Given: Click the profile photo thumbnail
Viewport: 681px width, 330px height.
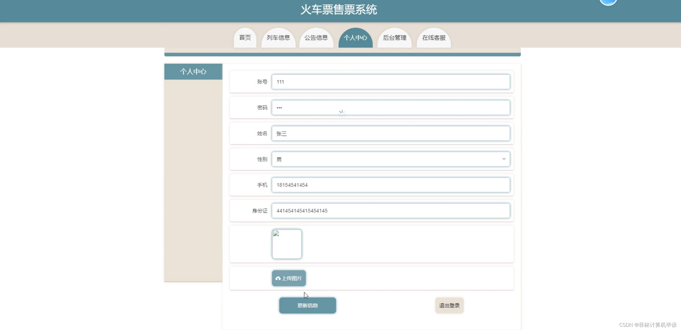Looking at the screenshot, I should (287, 244).
